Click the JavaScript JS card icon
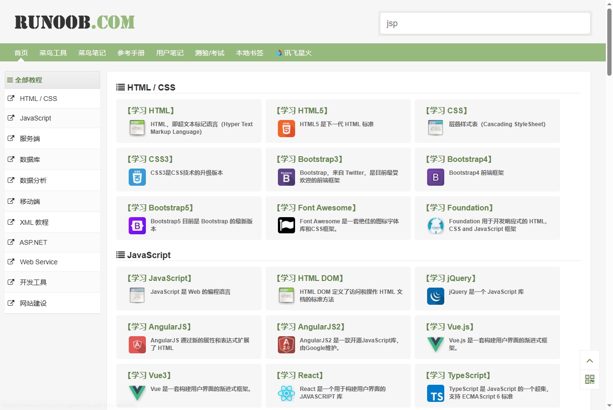 [137, 296]
